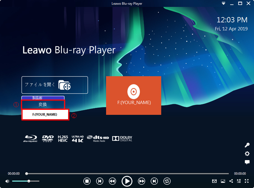Screen dimensions: 254x188
Task: Click the large play button
Action: (x=127, y=181)
